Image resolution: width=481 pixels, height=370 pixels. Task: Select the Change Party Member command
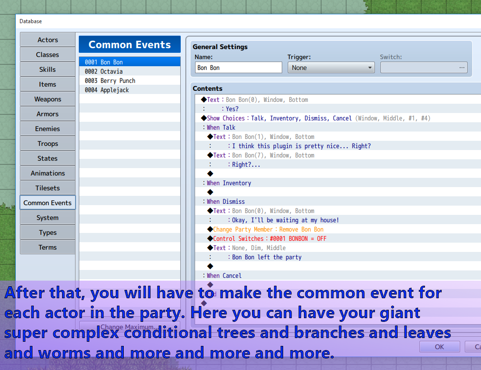[268, 229]
